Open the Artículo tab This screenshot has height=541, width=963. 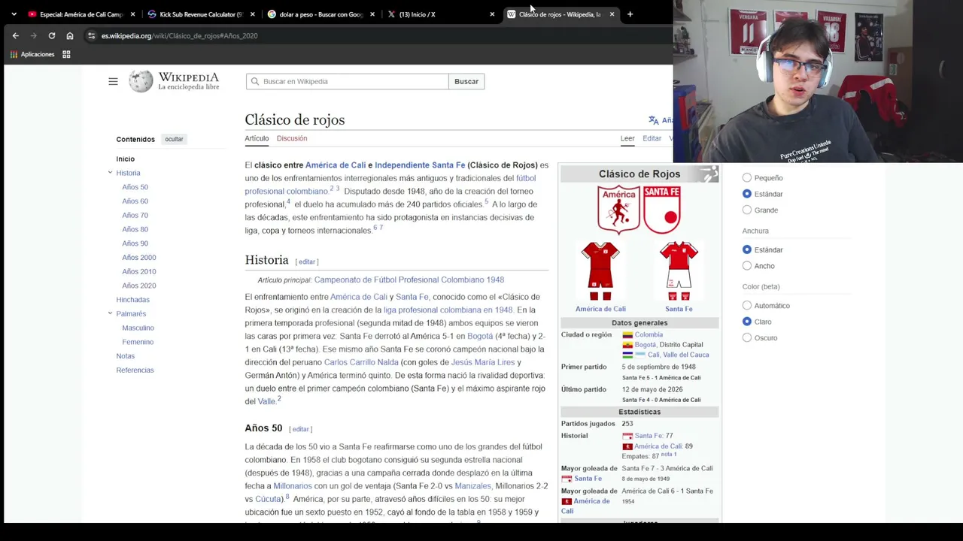(x=257, y=138)
